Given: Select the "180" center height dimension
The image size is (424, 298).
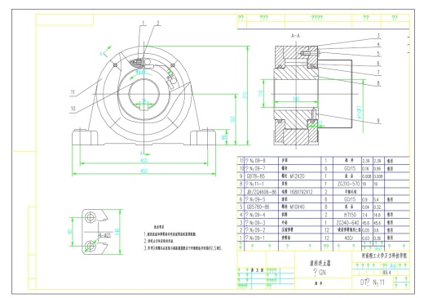Looking at the screenshot, I should [233, 119].
